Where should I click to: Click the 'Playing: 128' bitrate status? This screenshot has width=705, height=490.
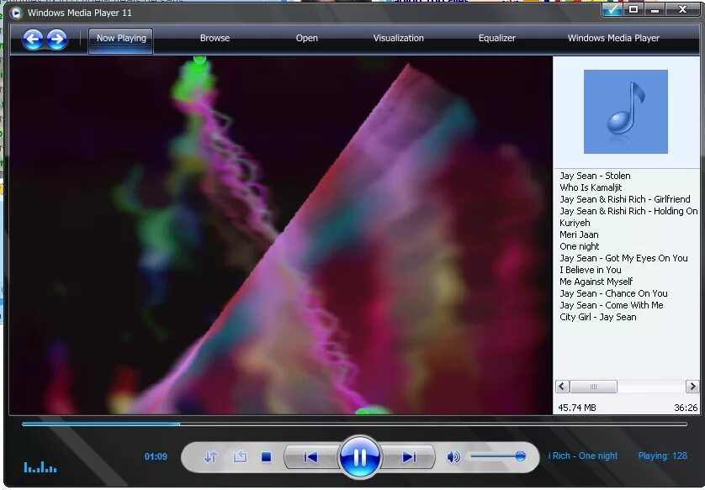pos(662,456)
